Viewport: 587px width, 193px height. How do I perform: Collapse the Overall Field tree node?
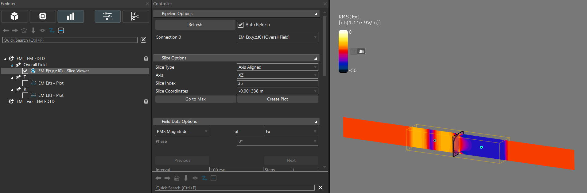click(x=12, y=65)
